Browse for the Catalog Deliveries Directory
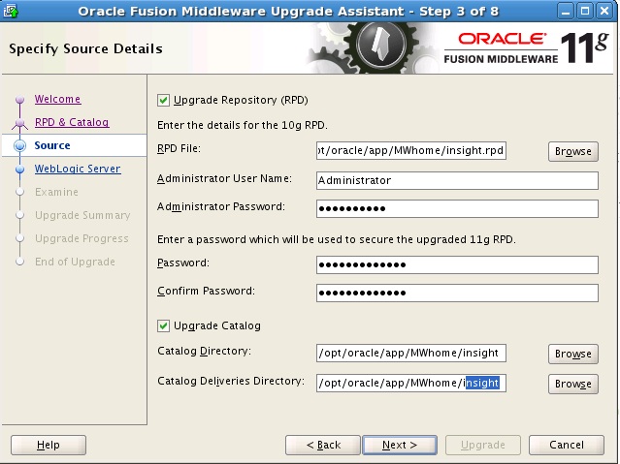This screenshot has height=464, width=620. [573, 384]
